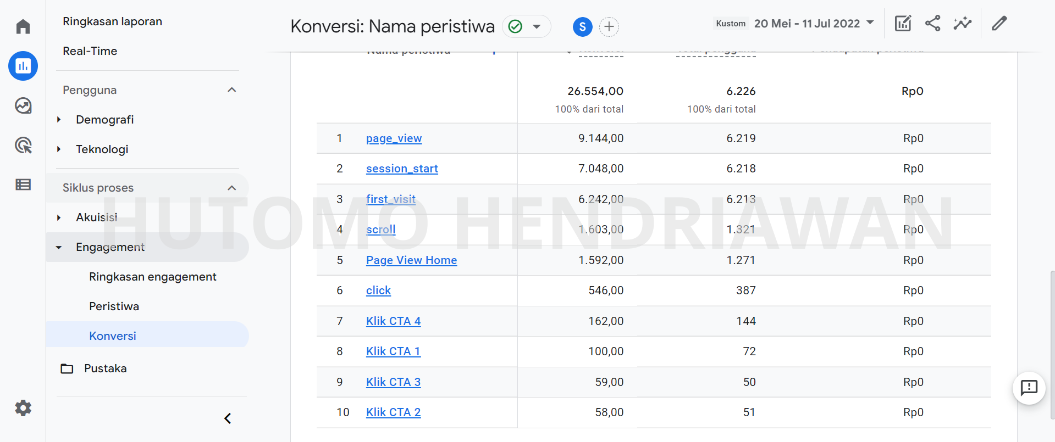Viewport: 1055px width, 442px height.
Task: Click the page scrollbar on right edge
Action: click(x=1052, y=344)
